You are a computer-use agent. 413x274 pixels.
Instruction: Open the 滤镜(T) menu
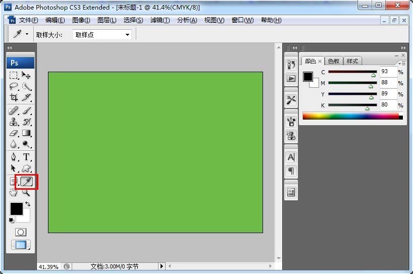[160, 20]
